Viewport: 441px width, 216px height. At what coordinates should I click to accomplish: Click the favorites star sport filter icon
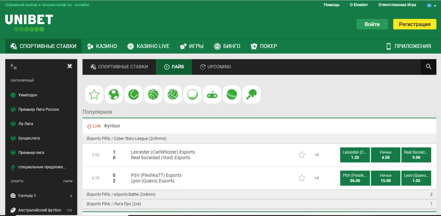94,95
